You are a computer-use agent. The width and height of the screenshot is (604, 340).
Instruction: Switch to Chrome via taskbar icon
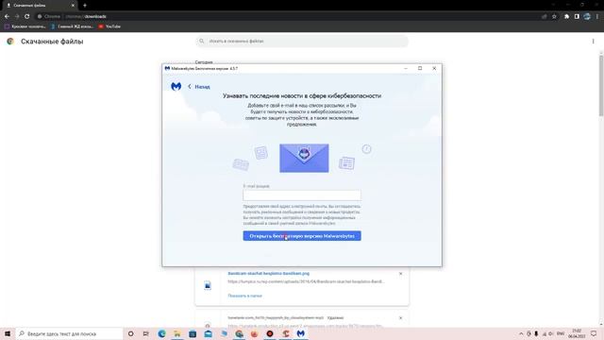[239, 333]
